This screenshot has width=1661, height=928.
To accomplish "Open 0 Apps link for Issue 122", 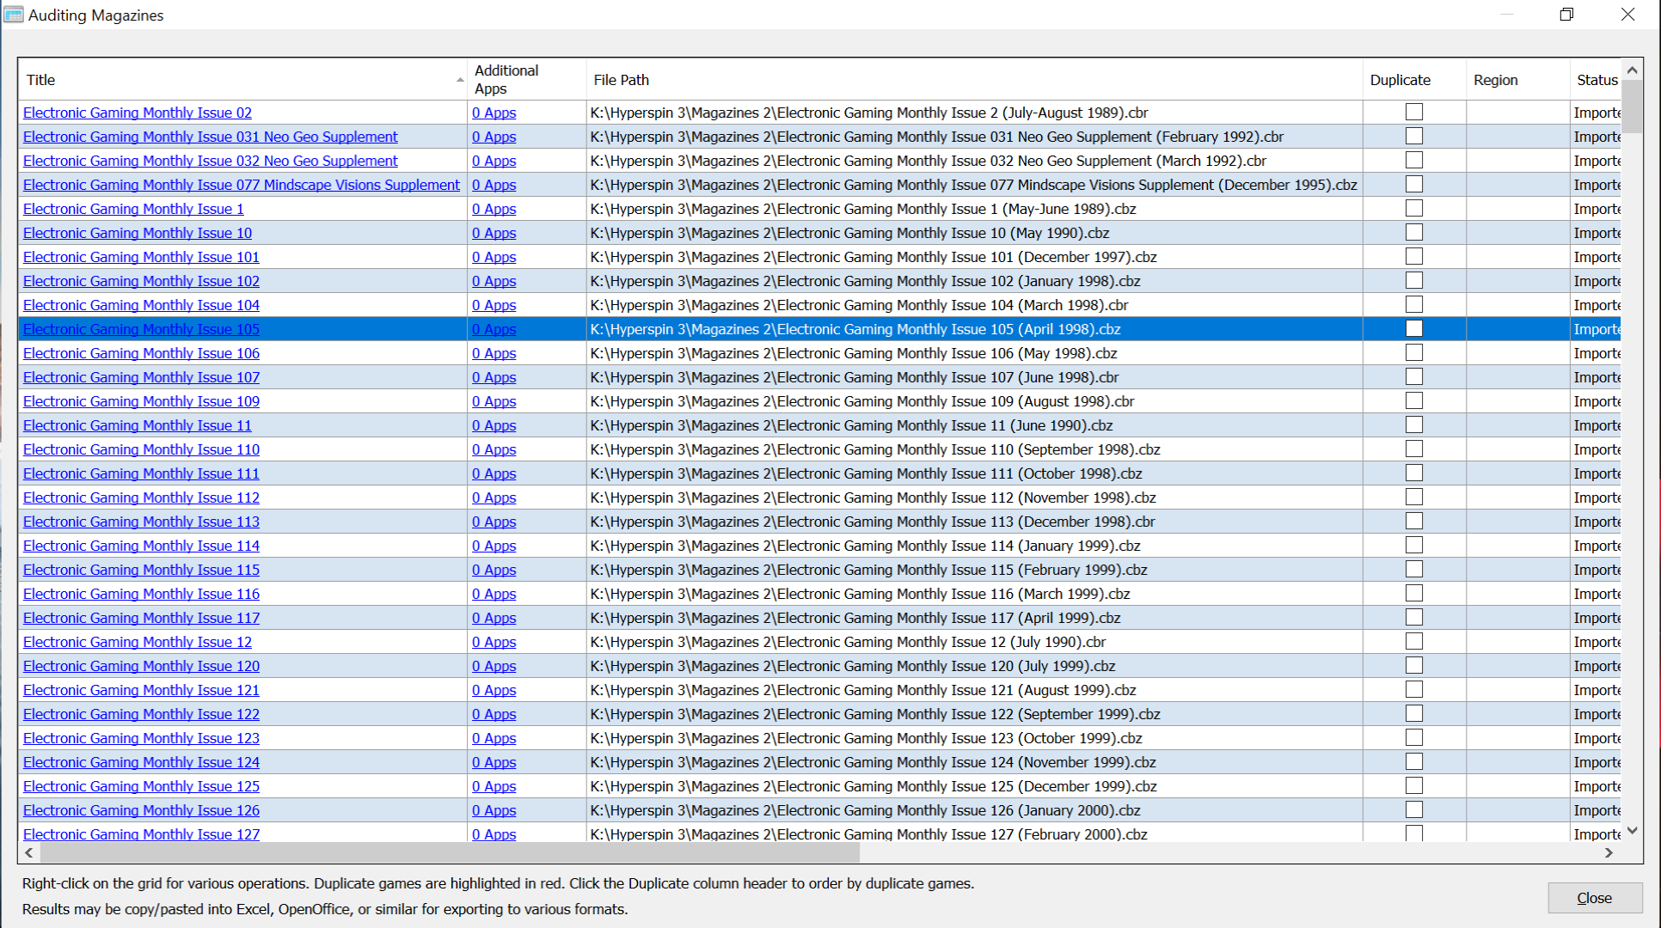I will [494, 714].
